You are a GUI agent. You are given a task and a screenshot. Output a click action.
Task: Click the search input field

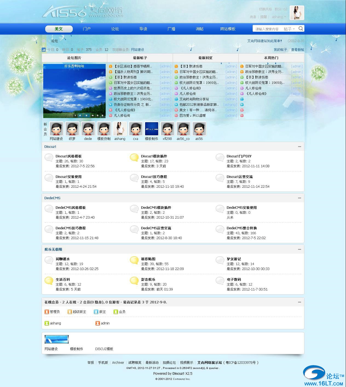coord(267,29)
